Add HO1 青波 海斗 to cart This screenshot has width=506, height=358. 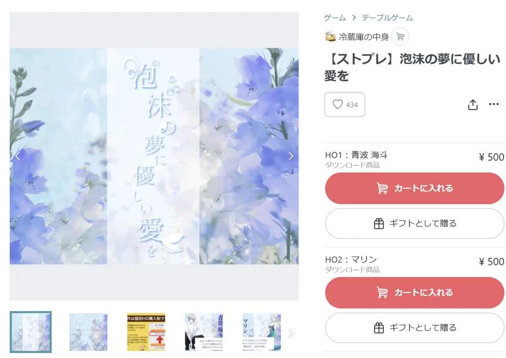(x=415, y=188)
